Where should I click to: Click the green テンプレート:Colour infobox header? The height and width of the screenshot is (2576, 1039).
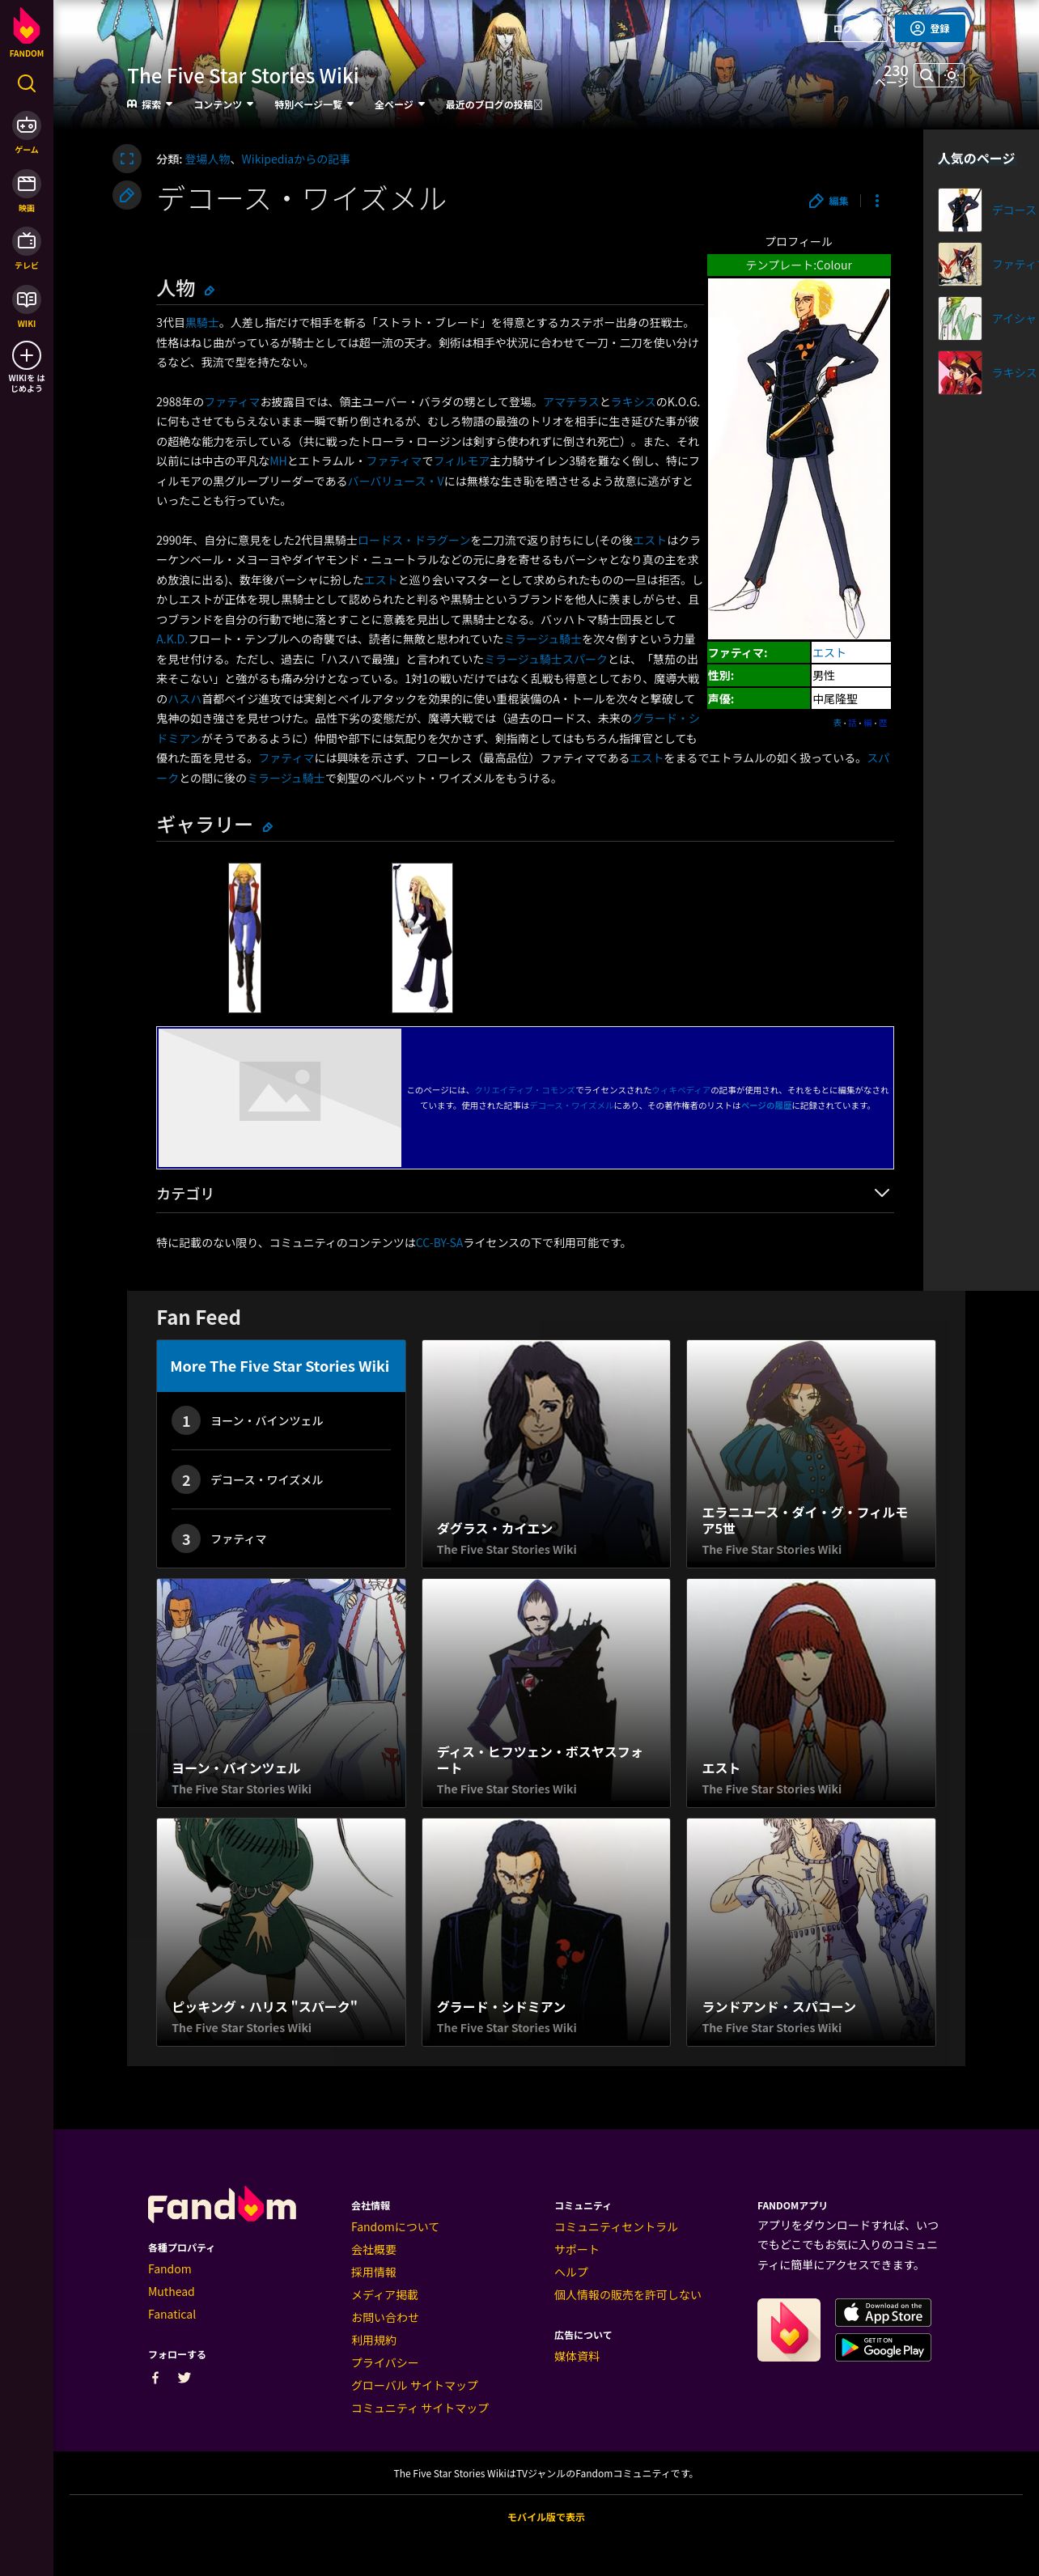798,265
